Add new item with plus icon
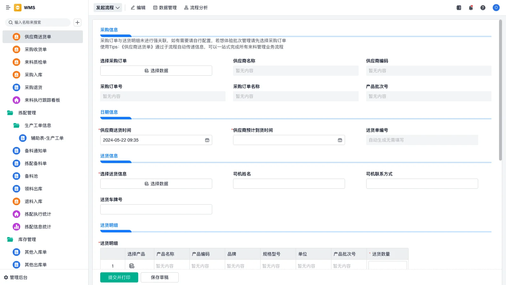506x285 pixels. pos(77,22)
